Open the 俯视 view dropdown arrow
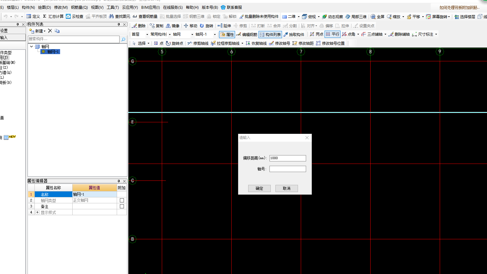487x274 pixels. point(319,17)
